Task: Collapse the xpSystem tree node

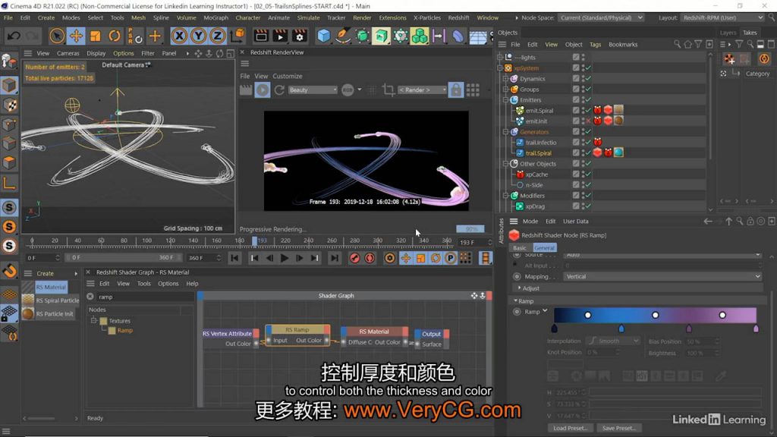Action: coord(501,68)
